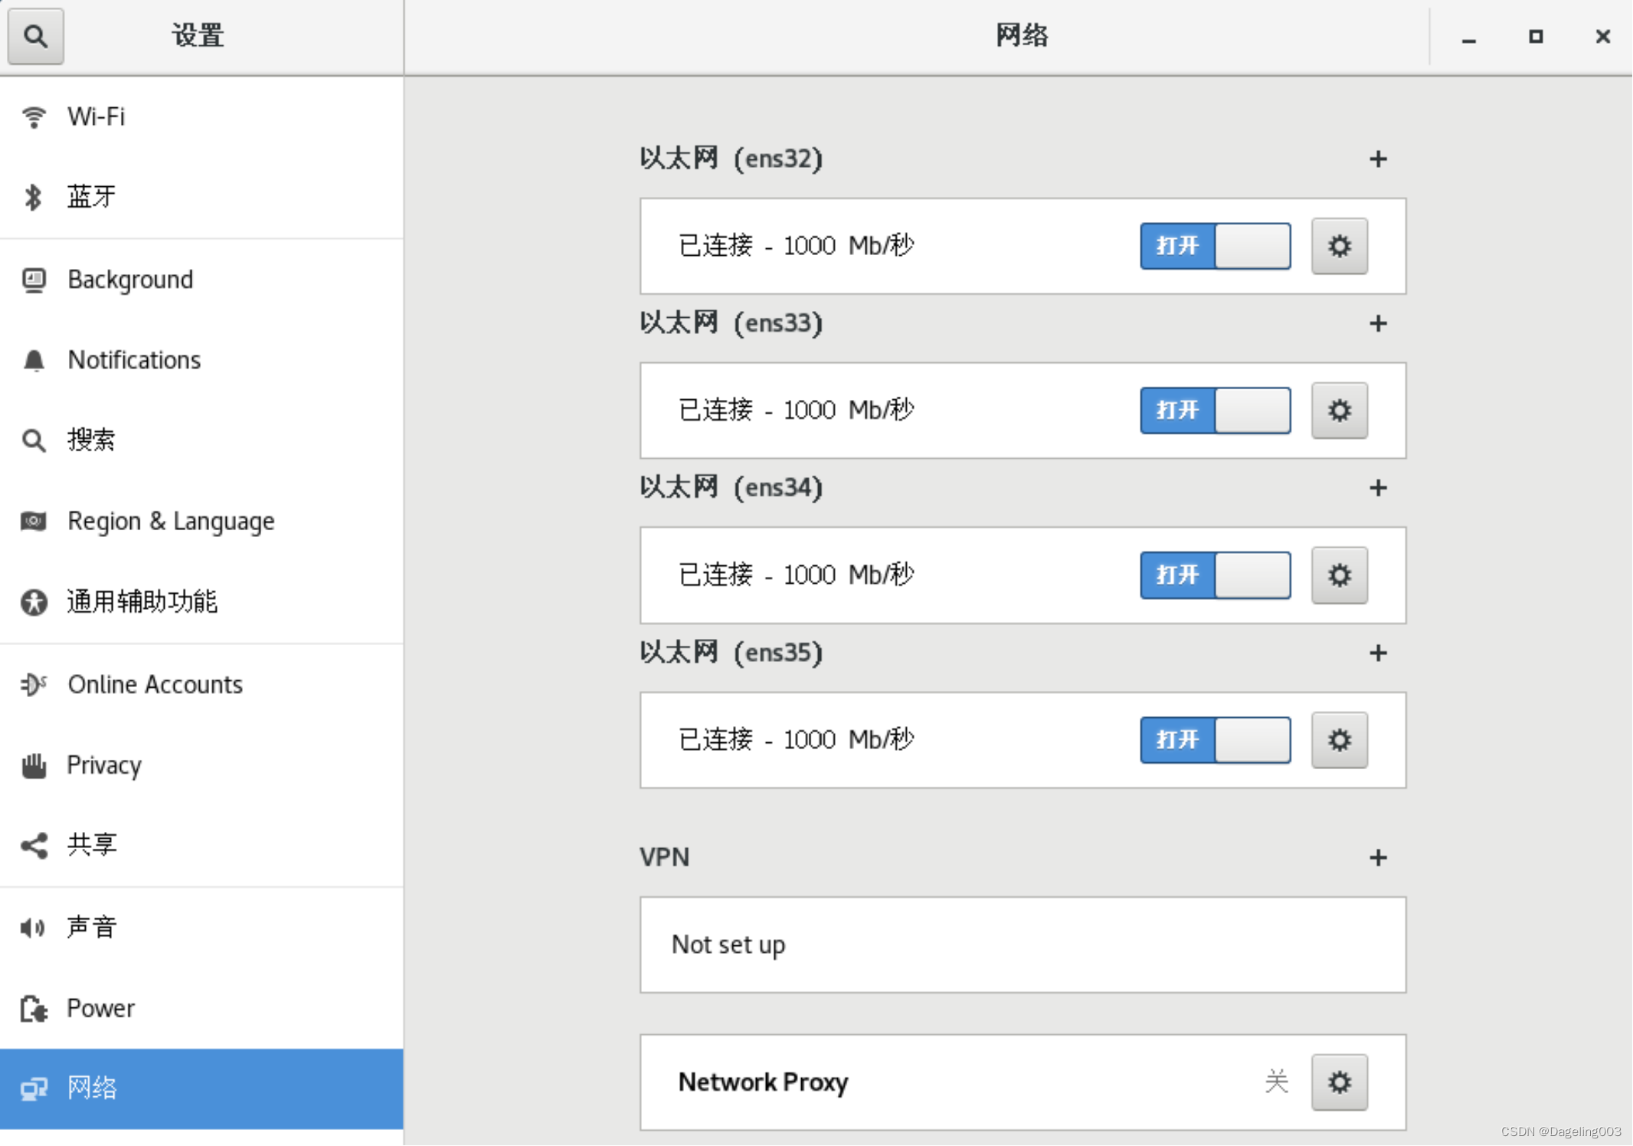Open Region & Language settings

[x=170, y=521]
